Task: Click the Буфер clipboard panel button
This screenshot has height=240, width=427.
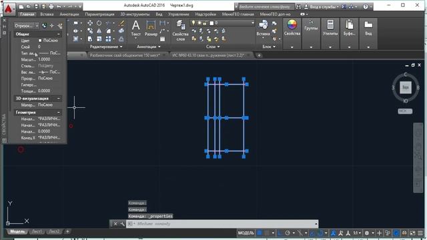Action: pos(349,33)
